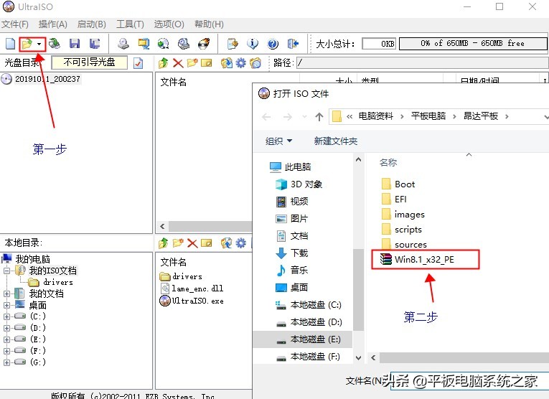
Task: Expand the (C:) drive tree node
Action: pos(6,316)
